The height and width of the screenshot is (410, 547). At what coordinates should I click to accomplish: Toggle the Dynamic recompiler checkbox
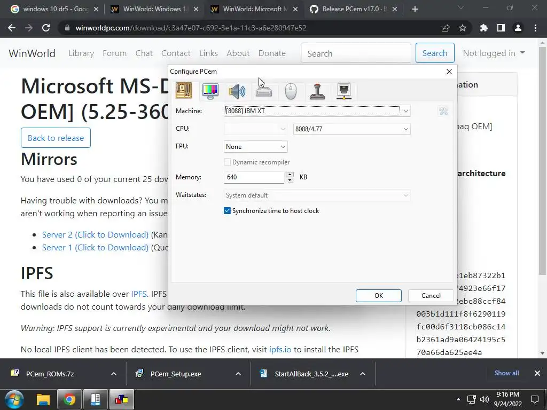[227, 162]
